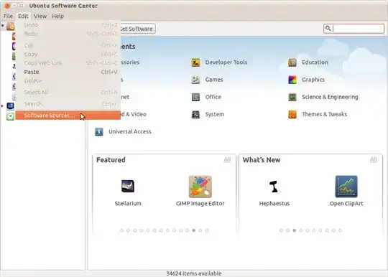Click the search magnifier icon
The width and height of the screenshot is (388, 277).
328,29
